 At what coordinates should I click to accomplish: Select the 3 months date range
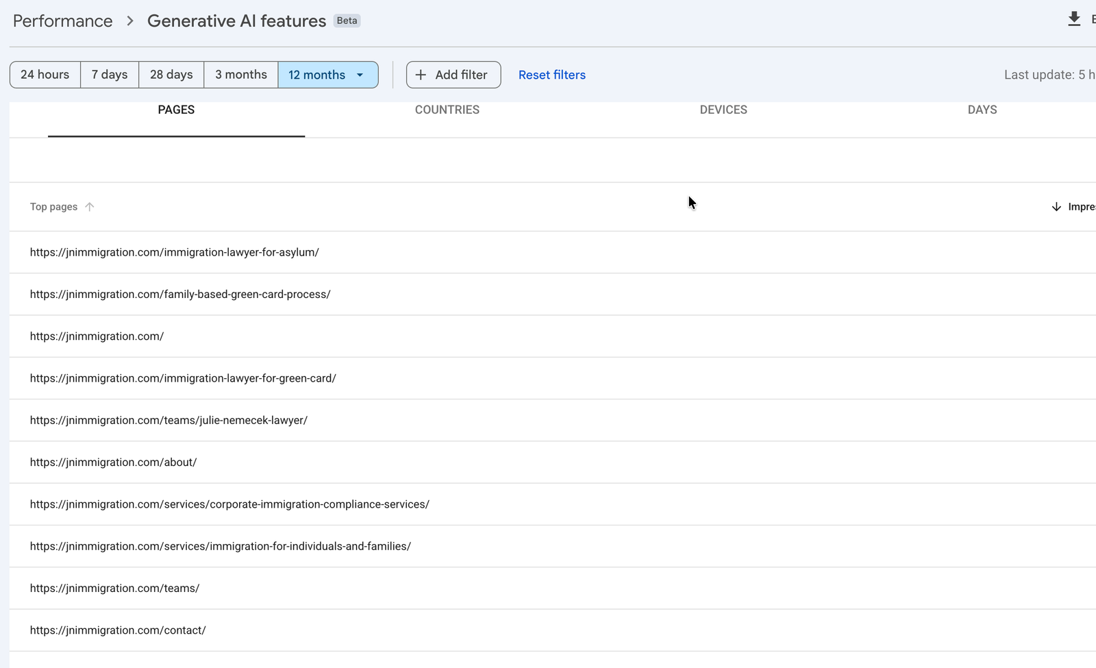pyautogui.click(x=241, y=75)
